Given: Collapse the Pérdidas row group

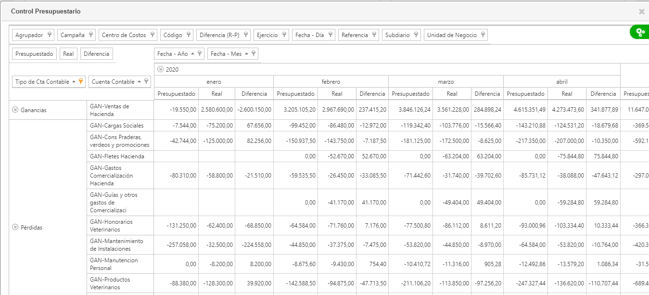Looking at the screenshot, I should coord(15,227).
